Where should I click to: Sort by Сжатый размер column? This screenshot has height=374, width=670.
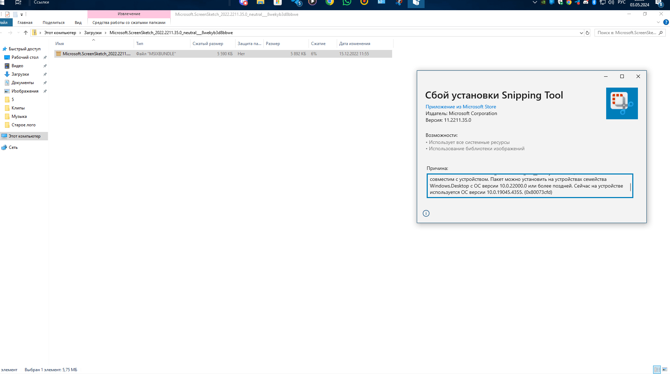213,44
